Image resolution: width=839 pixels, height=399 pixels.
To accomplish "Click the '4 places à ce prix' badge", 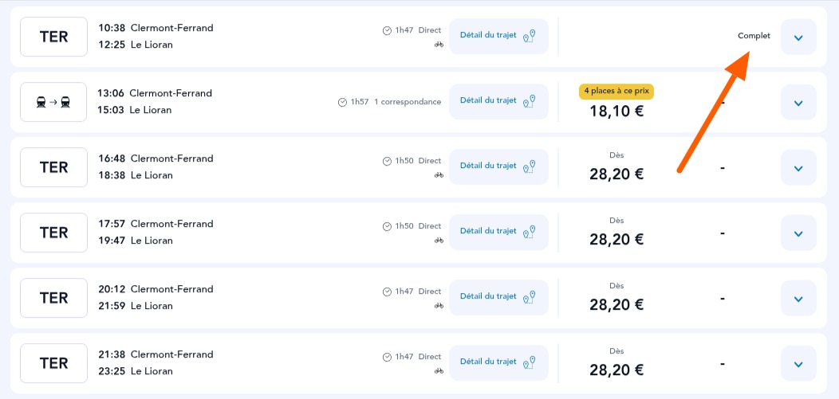I will click(616, 92).
